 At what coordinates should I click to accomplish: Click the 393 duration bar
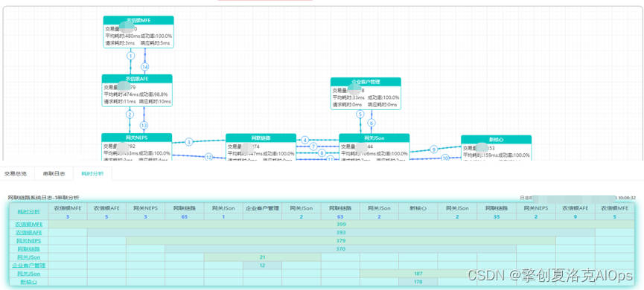click(x=341, y=233)
